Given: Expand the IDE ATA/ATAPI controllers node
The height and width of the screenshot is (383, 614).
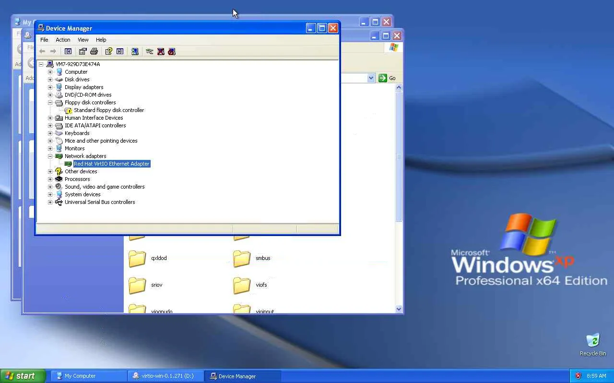Looking at the screenshot, I should pos(50,125).
